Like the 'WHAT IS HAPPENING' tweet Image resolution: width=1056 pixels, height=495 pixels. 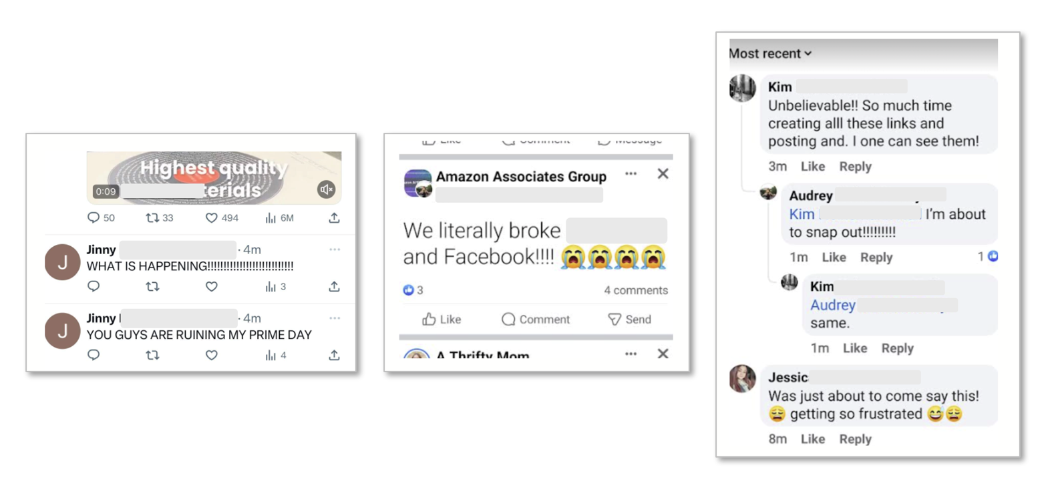click(x=211, y=286)
